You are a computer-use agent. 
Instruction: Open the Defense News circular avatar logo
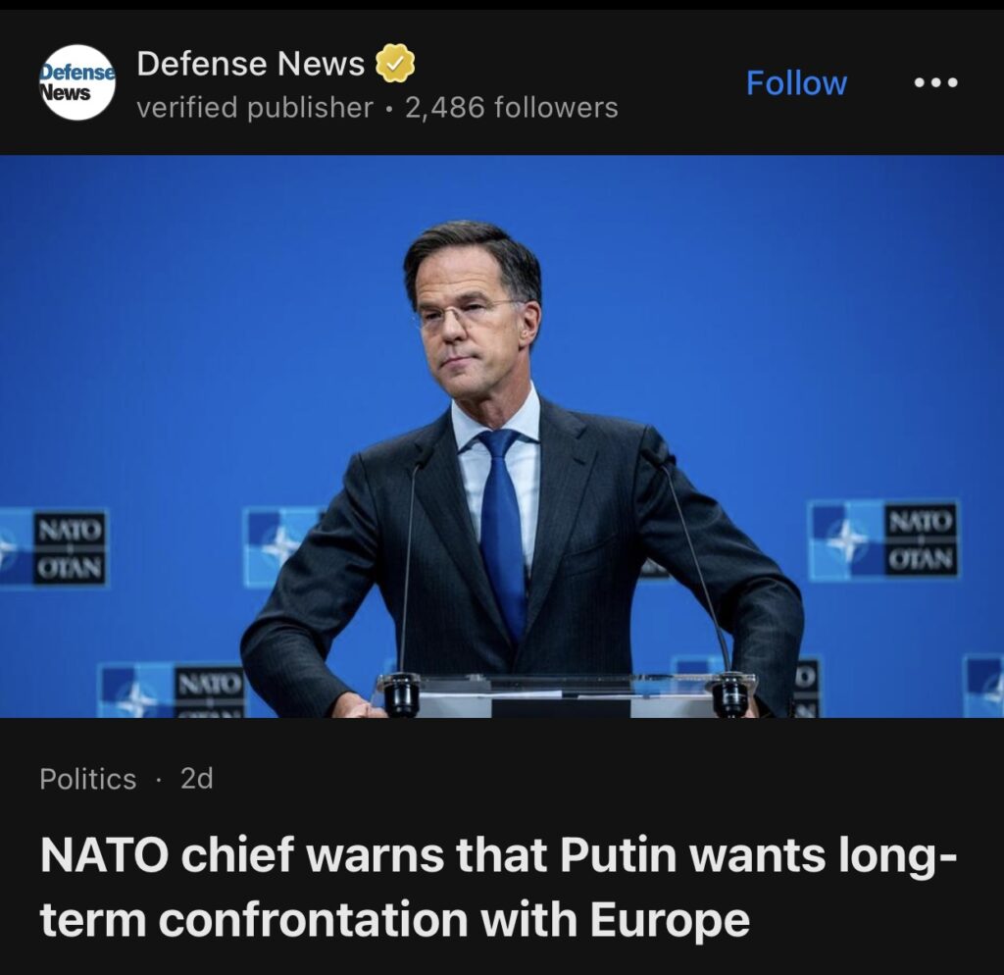77,82
